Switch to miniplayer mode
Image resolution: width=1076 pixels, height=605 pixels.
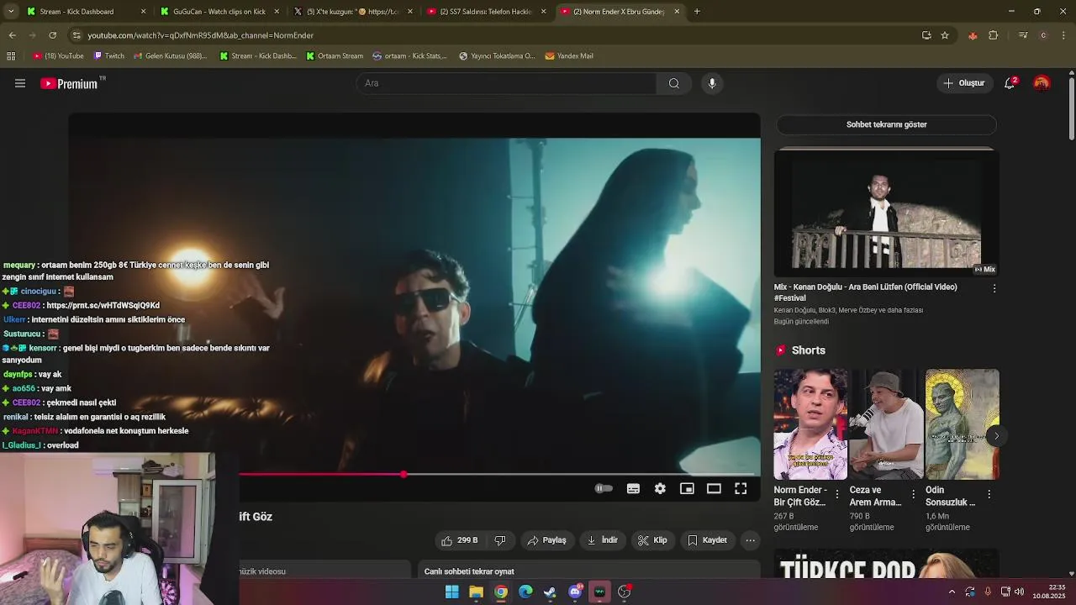click(687, 488)
